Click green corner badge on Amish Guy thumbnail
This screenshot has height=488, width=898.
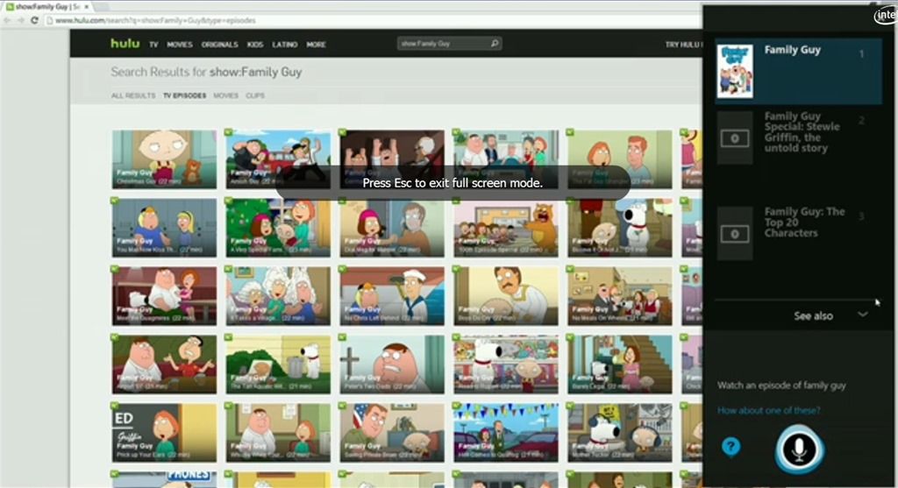(x=229, y=132)
